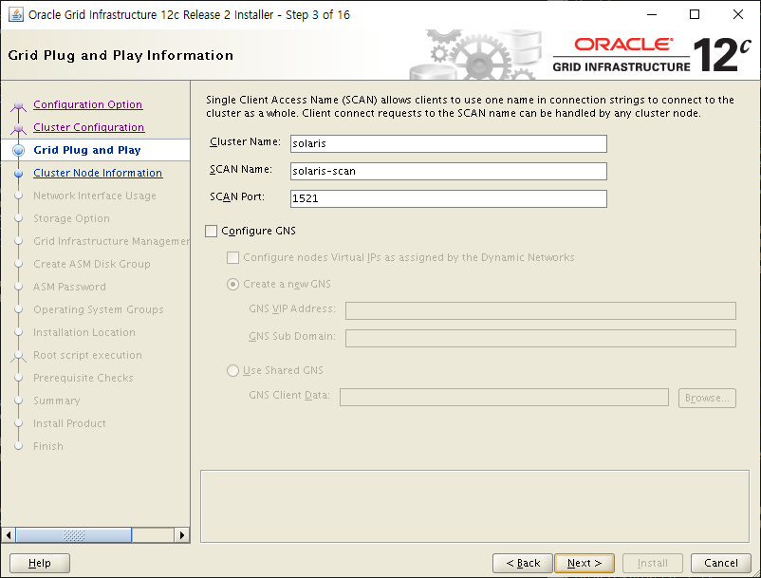Click the Root script execution step text
The height and width of the screenshot is (578, 761).
(88, 355)
